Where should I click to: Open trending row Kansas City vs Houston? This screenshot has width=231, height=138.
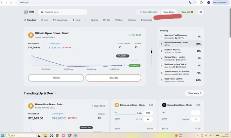[x=181, y=59]
